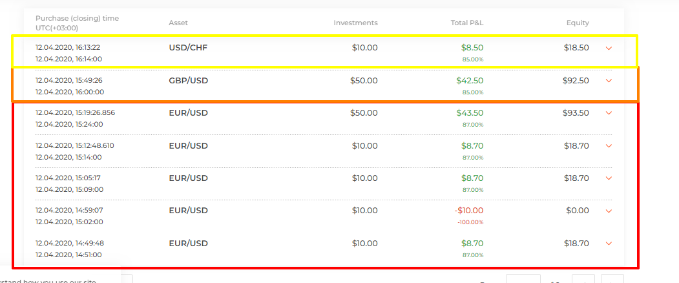Click the $42.50 profit value

click(470, 81)
